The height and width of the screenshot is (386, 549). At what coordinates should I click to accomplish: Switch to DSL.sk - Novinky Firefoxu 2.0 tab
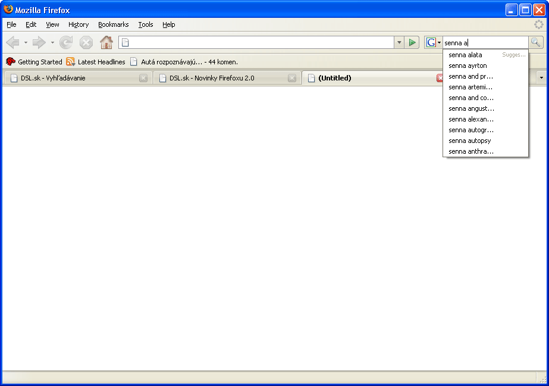tap(227, 78)
